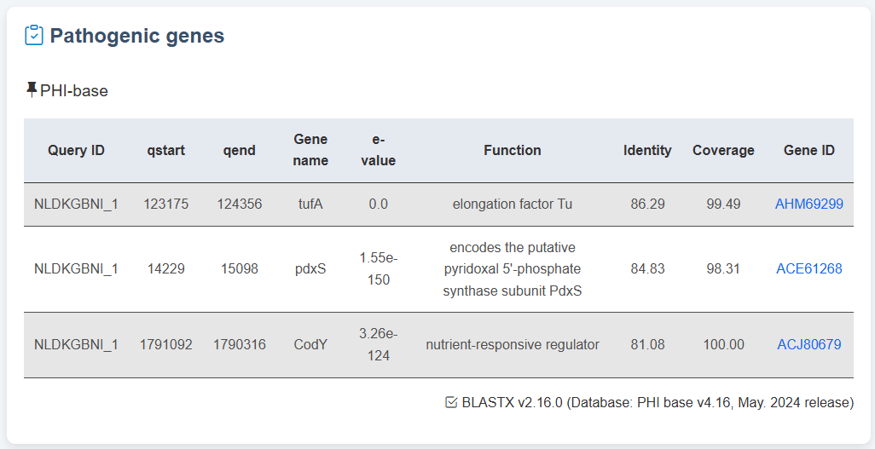This screenshot has width=875, height=449.
Task: Click the Gene ID column header
Action: point(808,151)
